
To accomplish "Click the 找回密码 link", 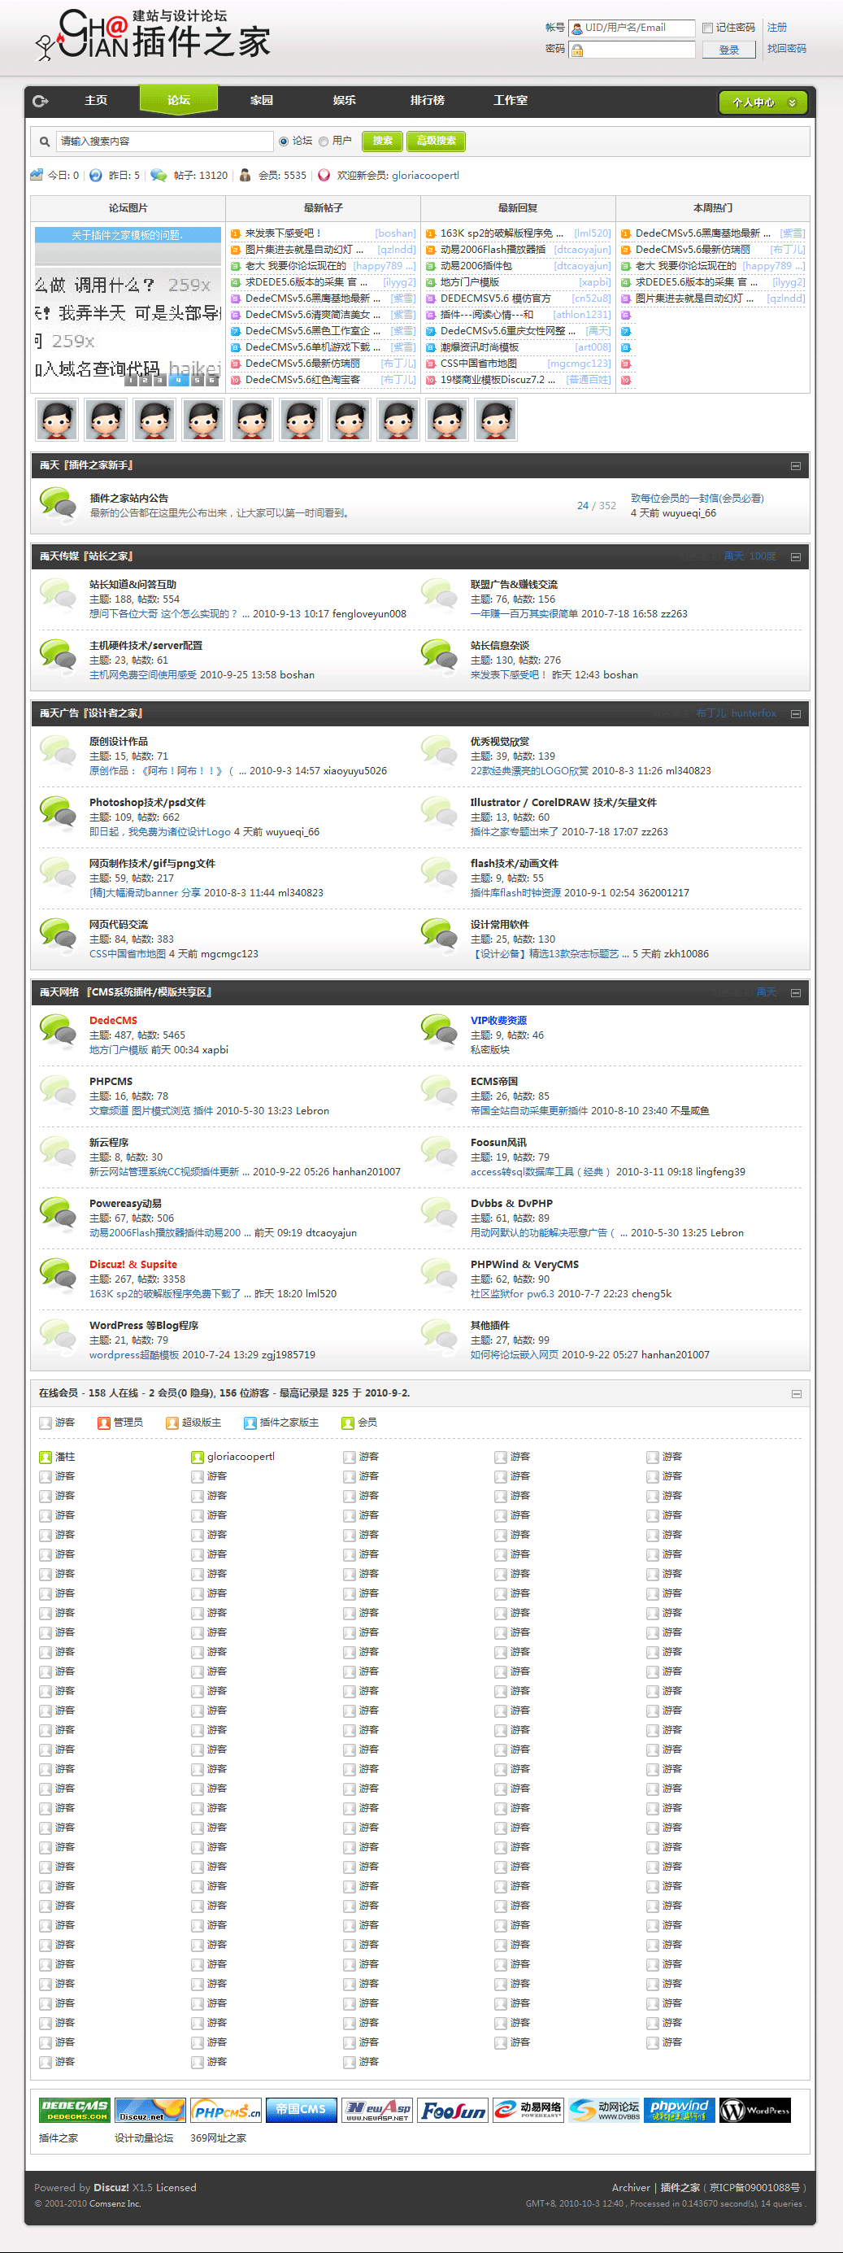I will pyautogui.click(x=786, y=49).
